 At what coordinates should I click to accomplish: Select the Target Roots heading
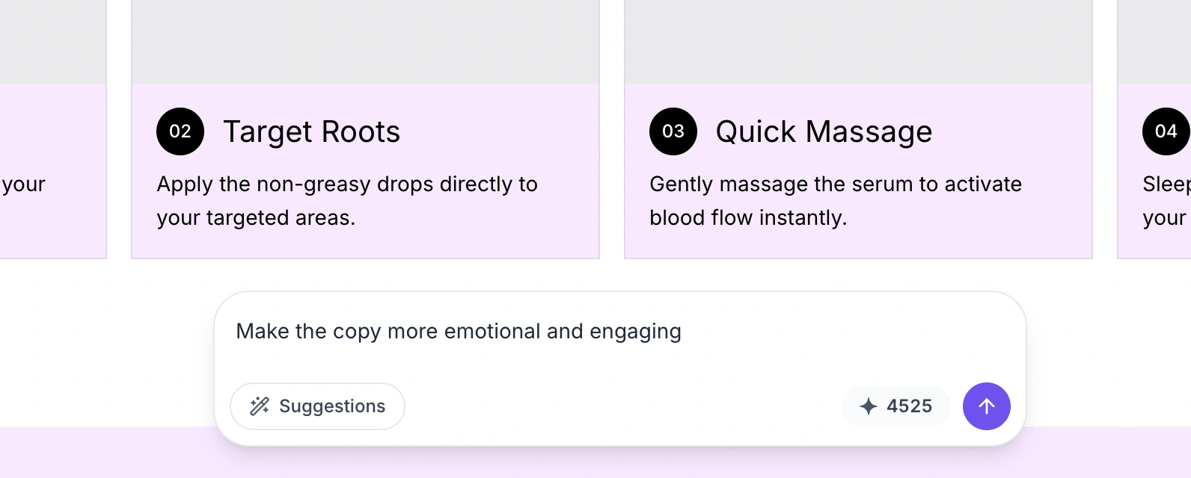pyautogui.click(x=311, y=132)
